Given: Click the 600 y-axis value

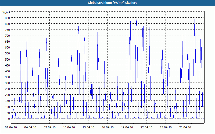Looking at the screenshot, I should [8, 48].
